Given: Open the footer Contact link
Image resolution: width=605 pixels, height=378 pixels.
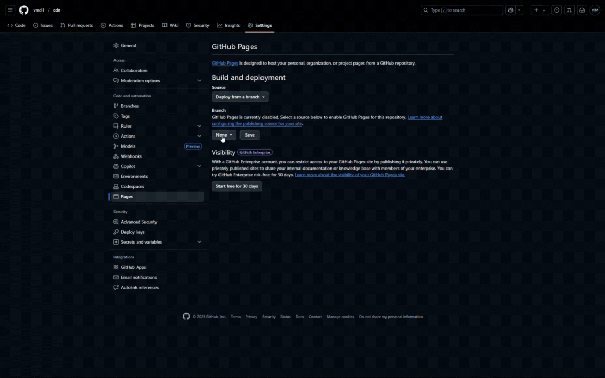Looking at the screenshot, I should pos(315,317).
